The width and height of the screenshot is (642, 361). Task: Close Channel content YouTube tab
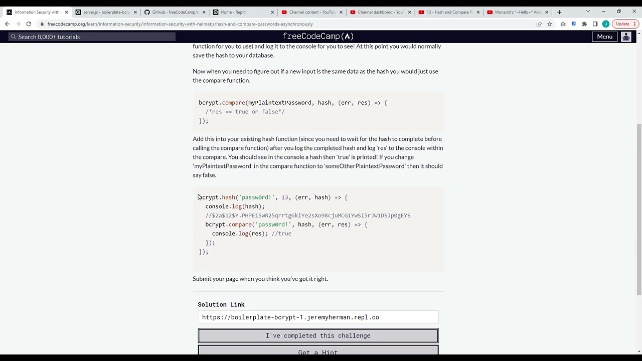click(341, 12)
